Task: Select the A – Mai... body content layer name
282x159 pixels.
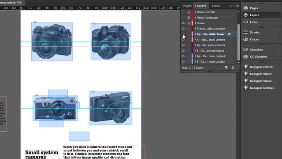Action: [211, 40]
